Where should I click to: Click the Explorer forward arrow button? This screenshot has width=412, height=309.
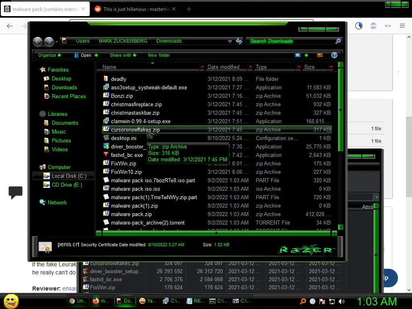point(49,41)
